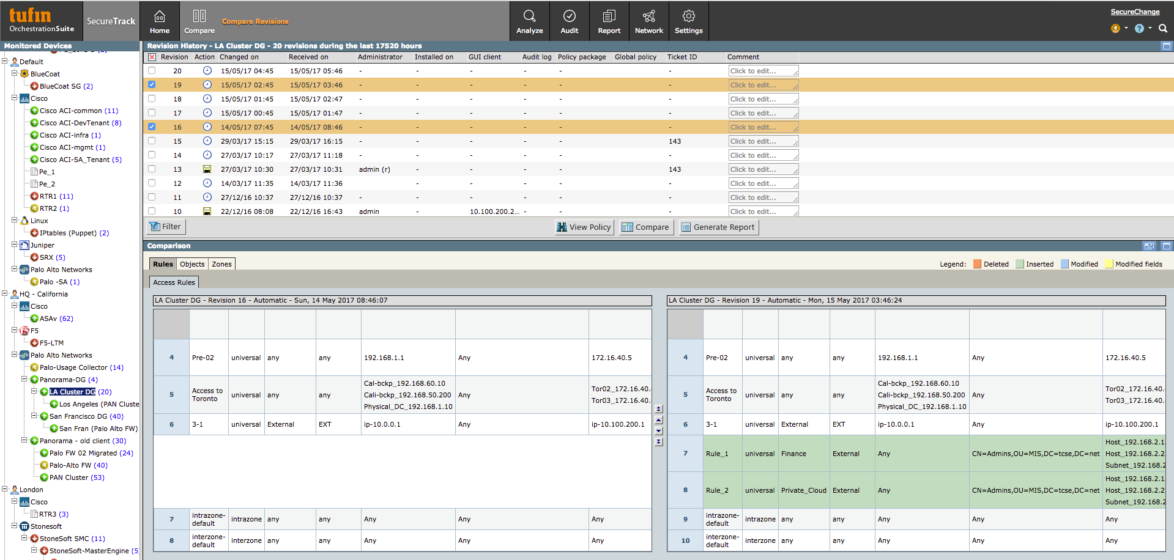
Task: Check the box for revision 12
Action: coord(152,183)
